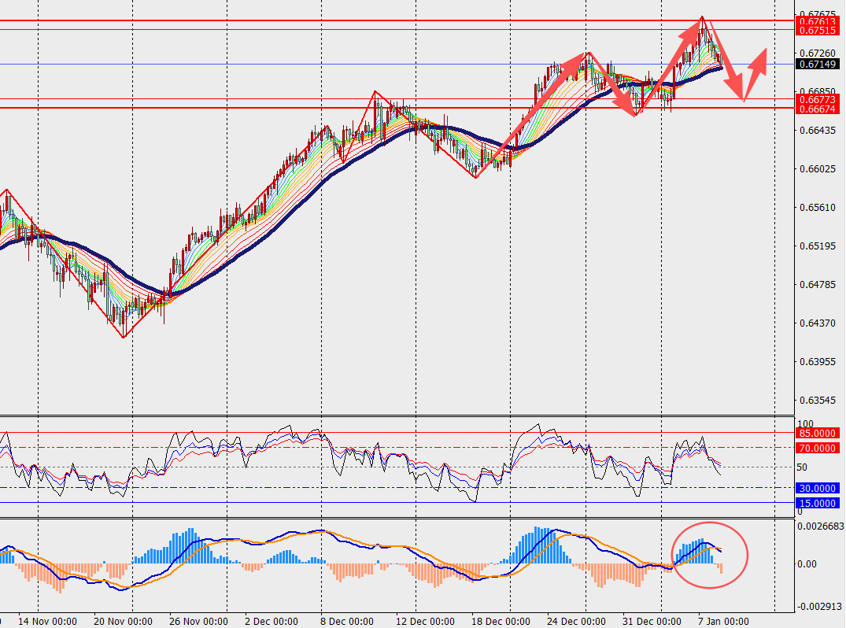Click the red circle on the MACD histogram
The width and height of the screenshot is (846, 628).
(711, 554)
